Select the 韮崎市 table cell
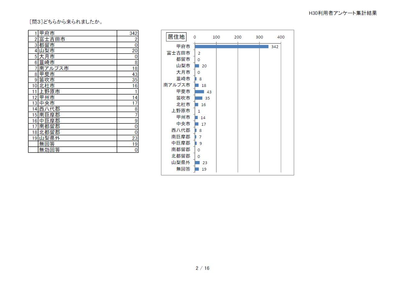The width and height of the screenshot is (400, 282). point(78,62)
